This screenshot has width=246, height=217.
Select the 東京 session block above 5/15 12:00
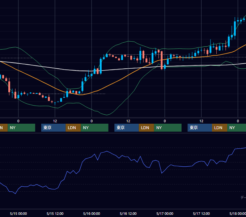tap(53, 128)
